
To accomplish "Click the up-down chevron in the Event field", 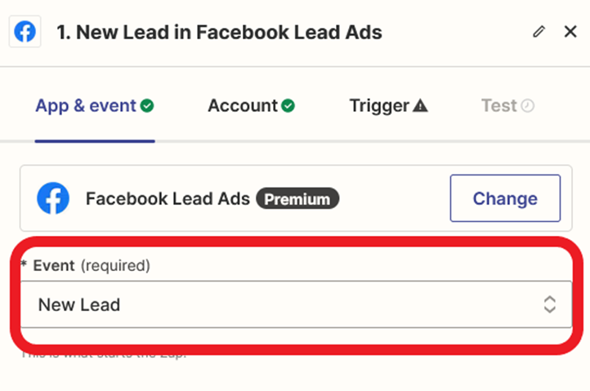I will tap(550, 304).
